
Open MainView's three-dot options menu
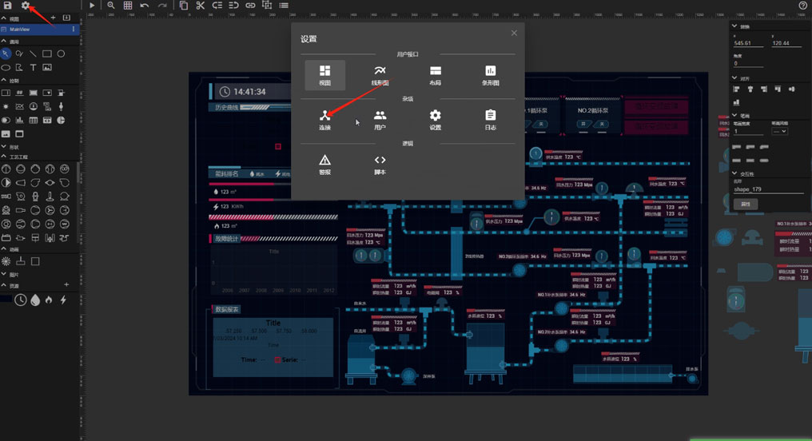pos(74,30)
